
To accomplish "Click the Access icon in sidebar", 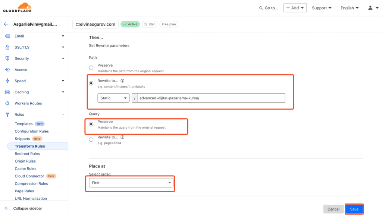I will point(7,70).
